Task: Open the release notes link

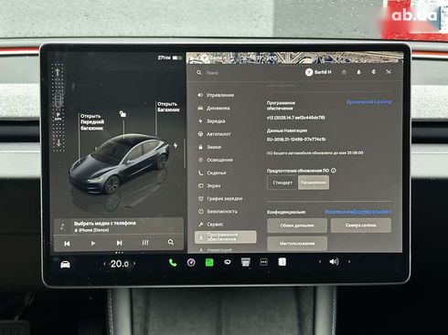Action: (368, 102)
